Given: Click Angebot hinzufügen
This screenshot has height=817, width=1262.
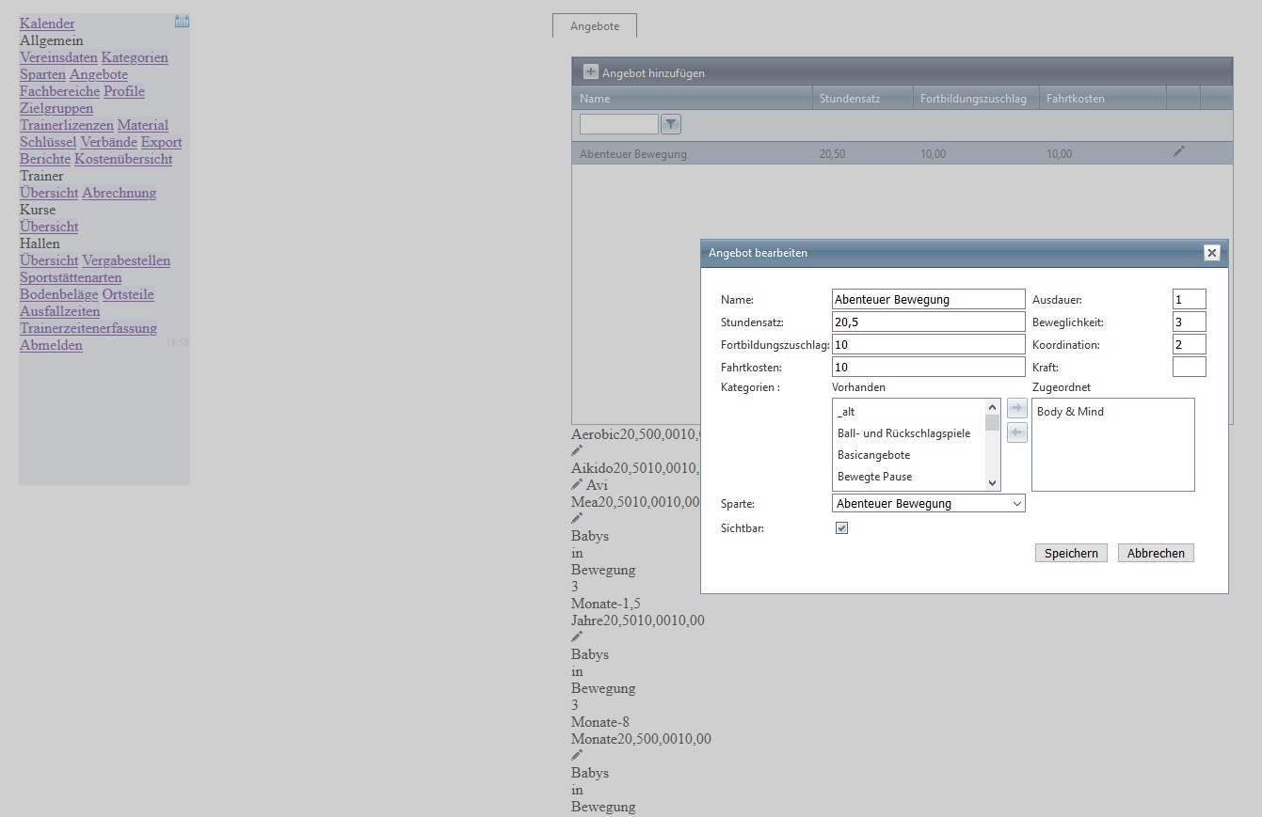Looking at the screenshot, I should [653, 72].
